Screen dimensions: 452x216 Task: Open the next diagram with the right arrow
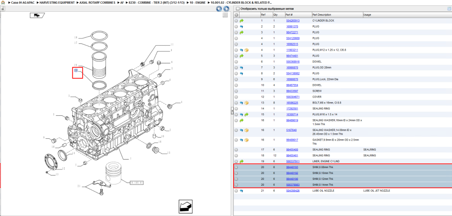(226, 9)
